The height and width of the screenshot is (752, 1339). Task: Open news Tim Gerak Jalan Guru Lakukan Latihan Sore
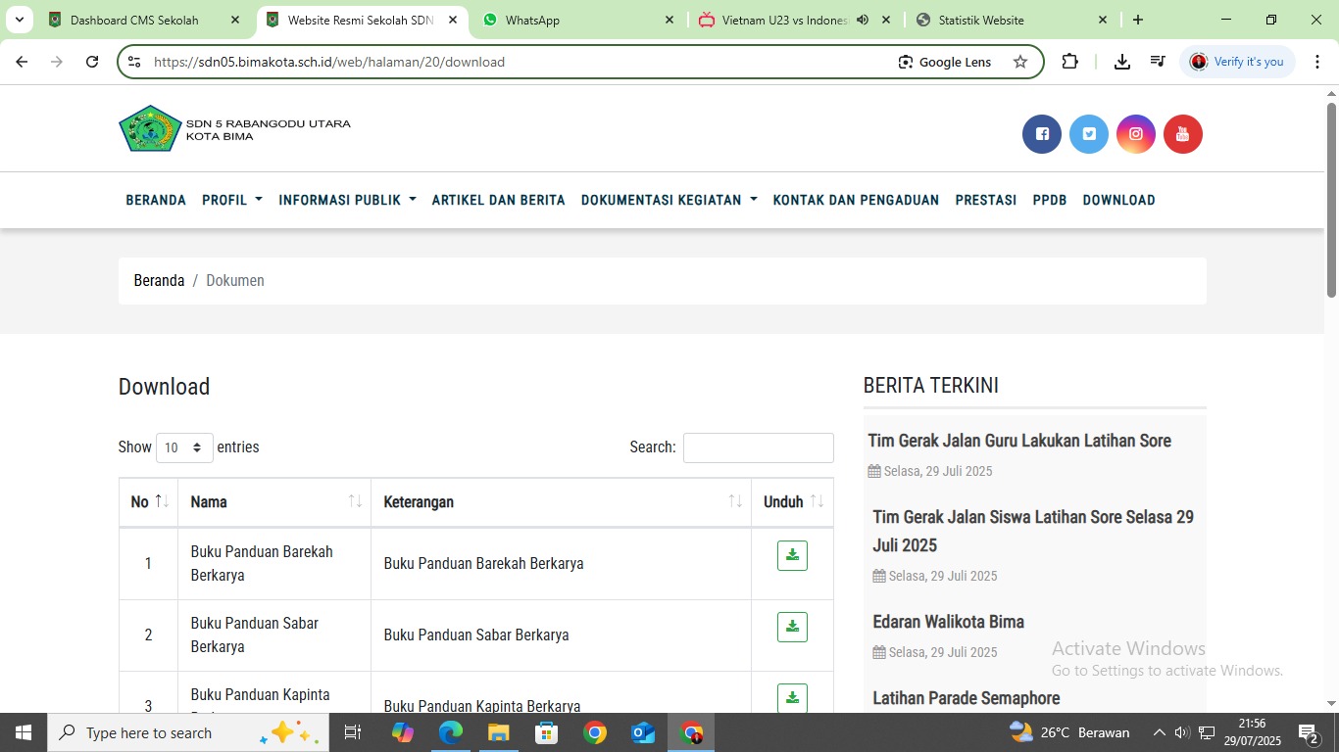[1019, 441]
